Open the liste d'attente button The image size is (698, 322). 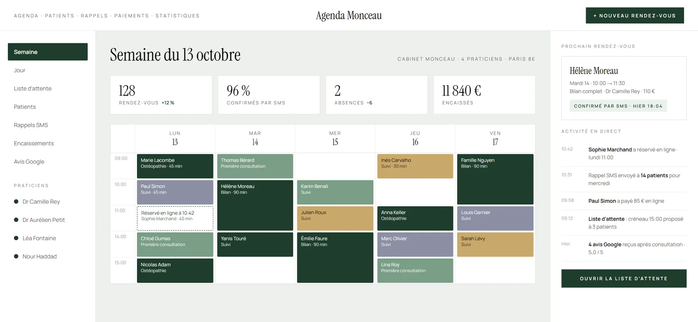[x=624, y=278]
